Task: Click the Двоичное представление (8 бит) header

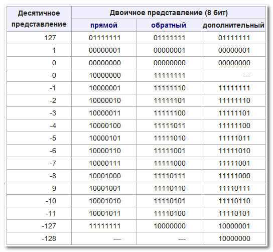Action: point(169,13)
